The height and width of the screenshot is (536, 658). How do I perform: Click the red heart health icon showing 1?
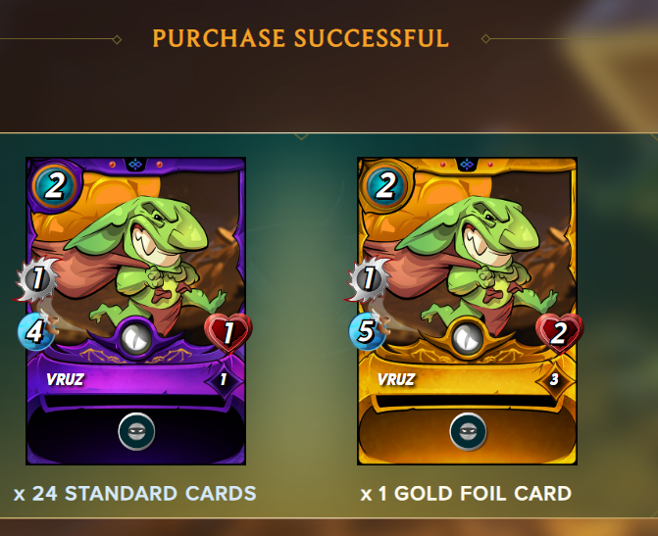click(x=228, y=333)
